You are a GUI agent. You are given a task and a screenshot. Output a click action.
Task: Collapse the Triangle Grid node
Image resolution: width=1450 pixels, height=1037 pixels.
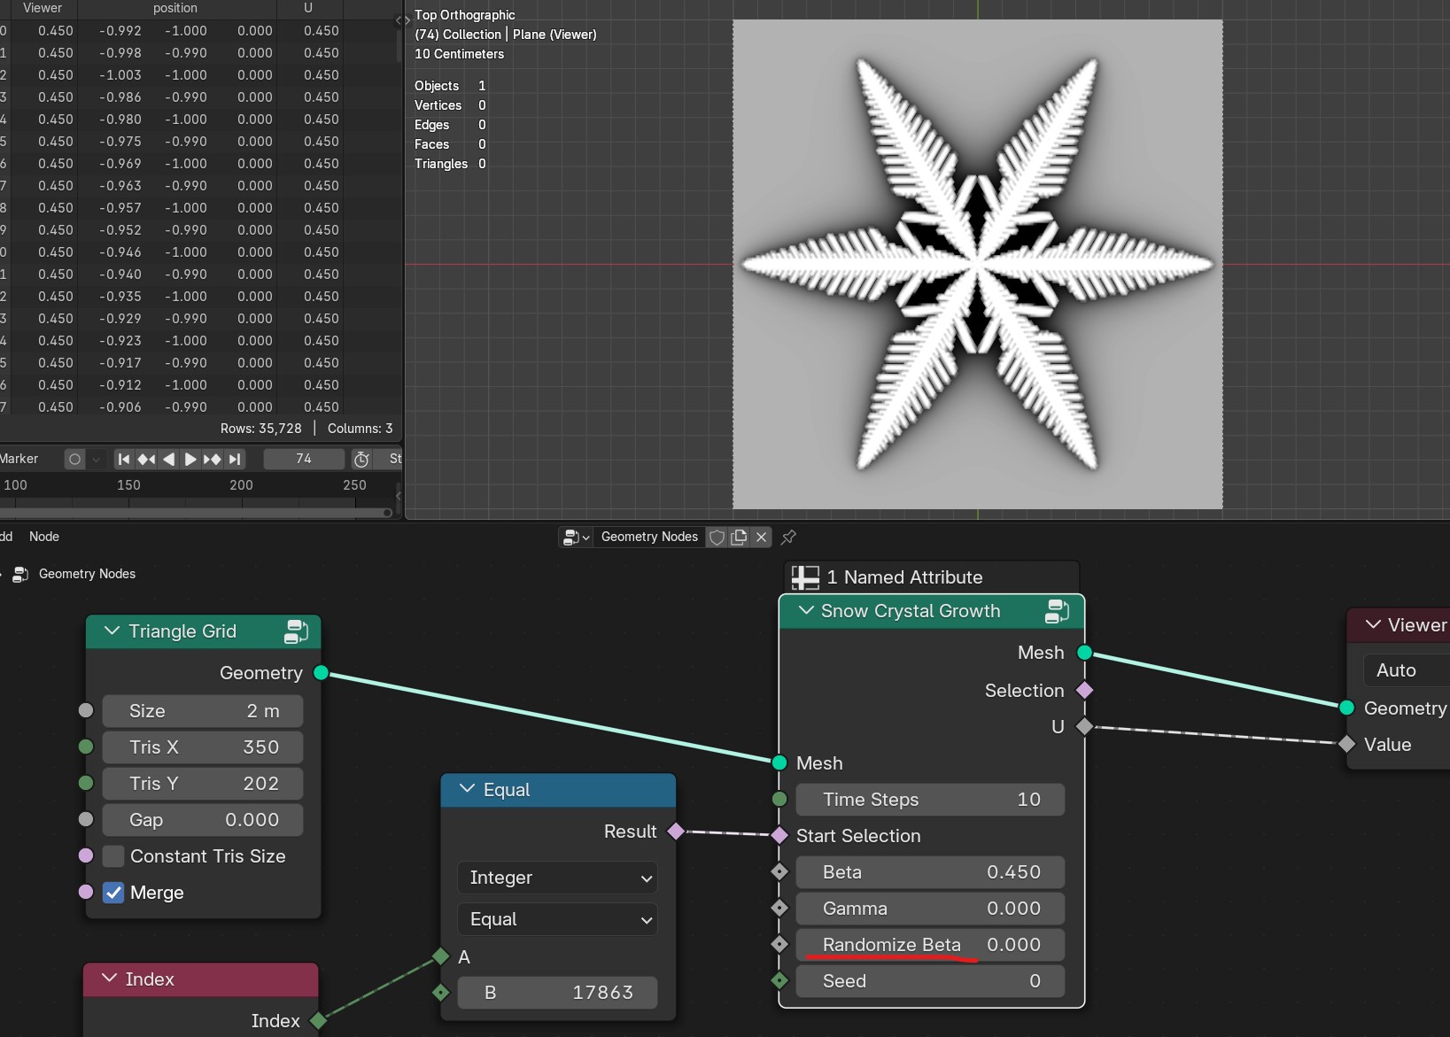112,631
